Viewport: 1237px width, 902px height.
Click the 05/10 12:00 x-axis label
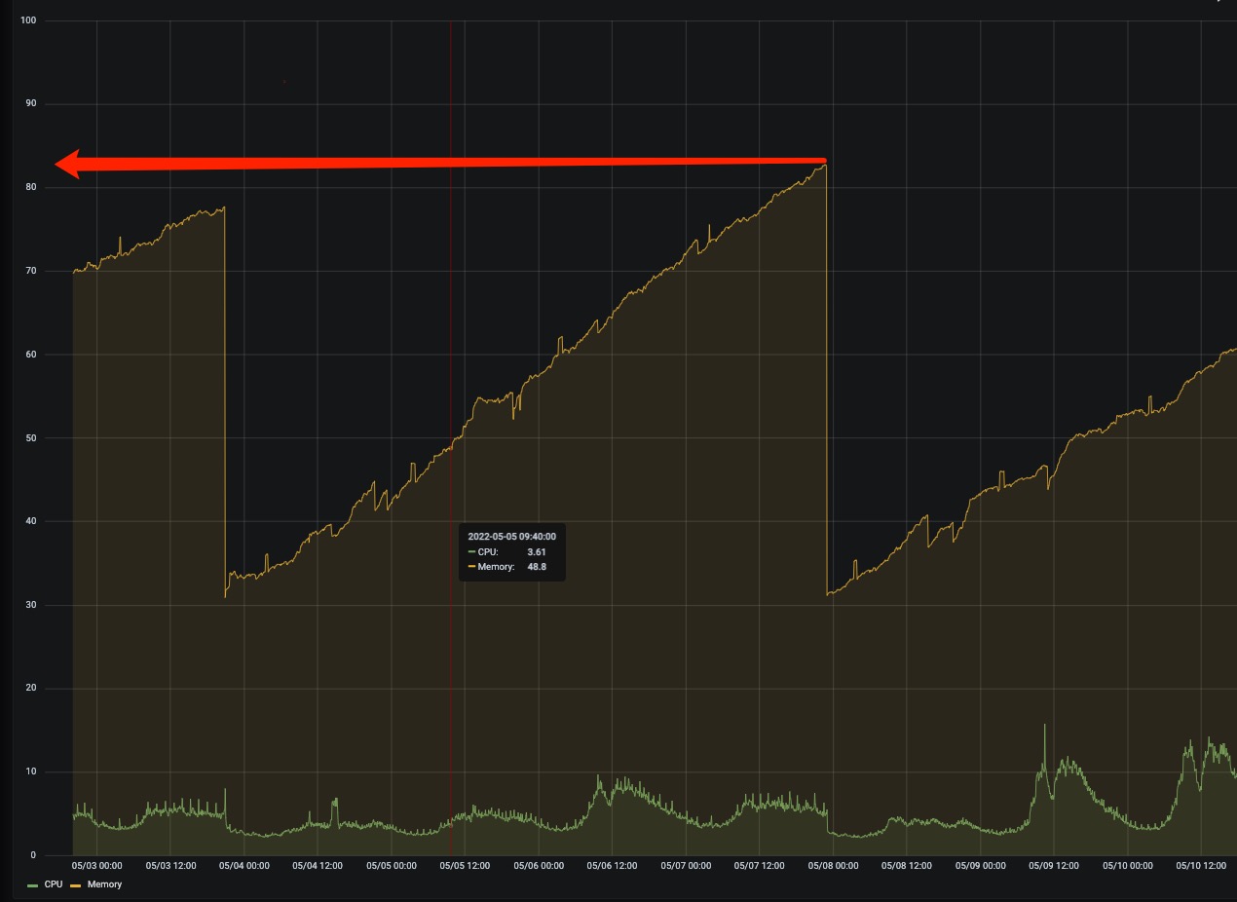(x=1201, y=865)
